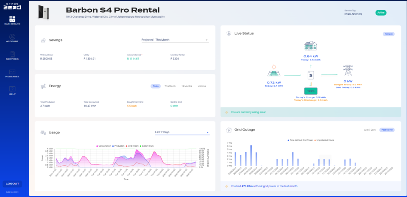The image size is (407, 197).
Task: Expand the Last 2 Days usage dropdown
Action: click(x=182, y=132)
